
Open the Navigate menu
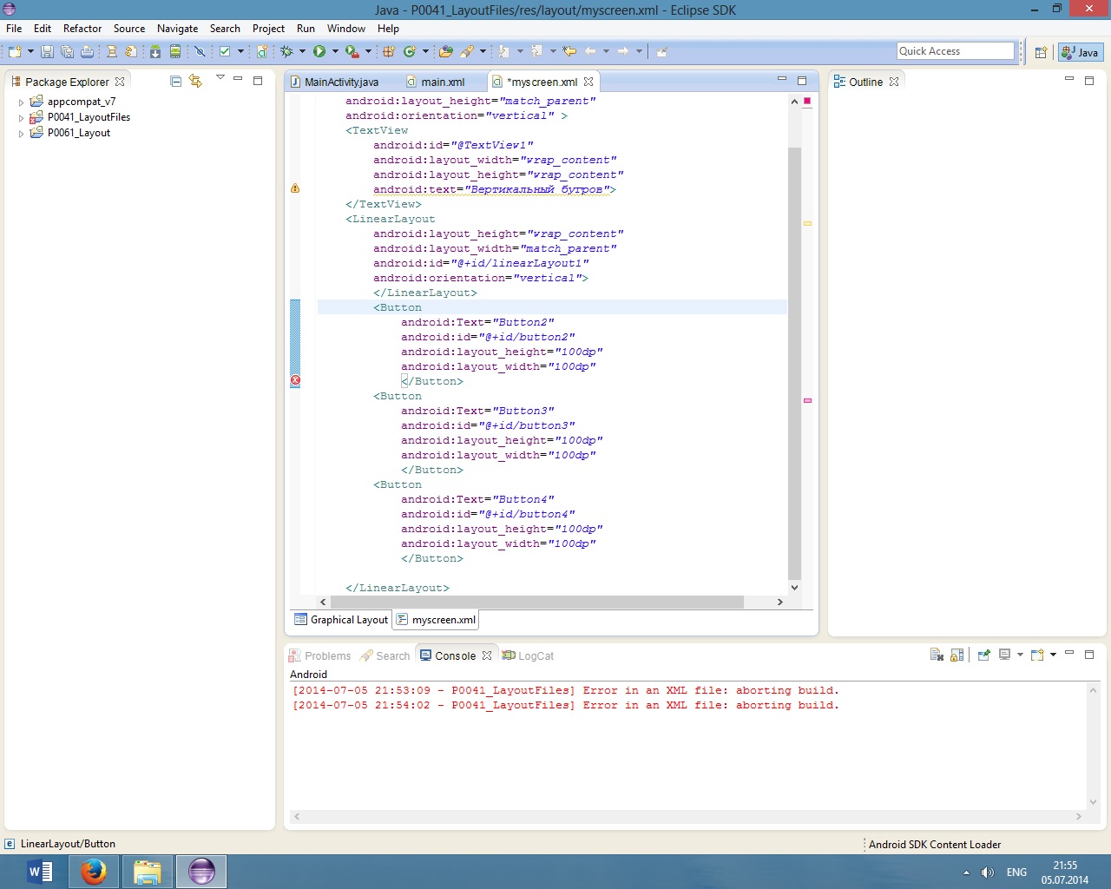point(177,29)
